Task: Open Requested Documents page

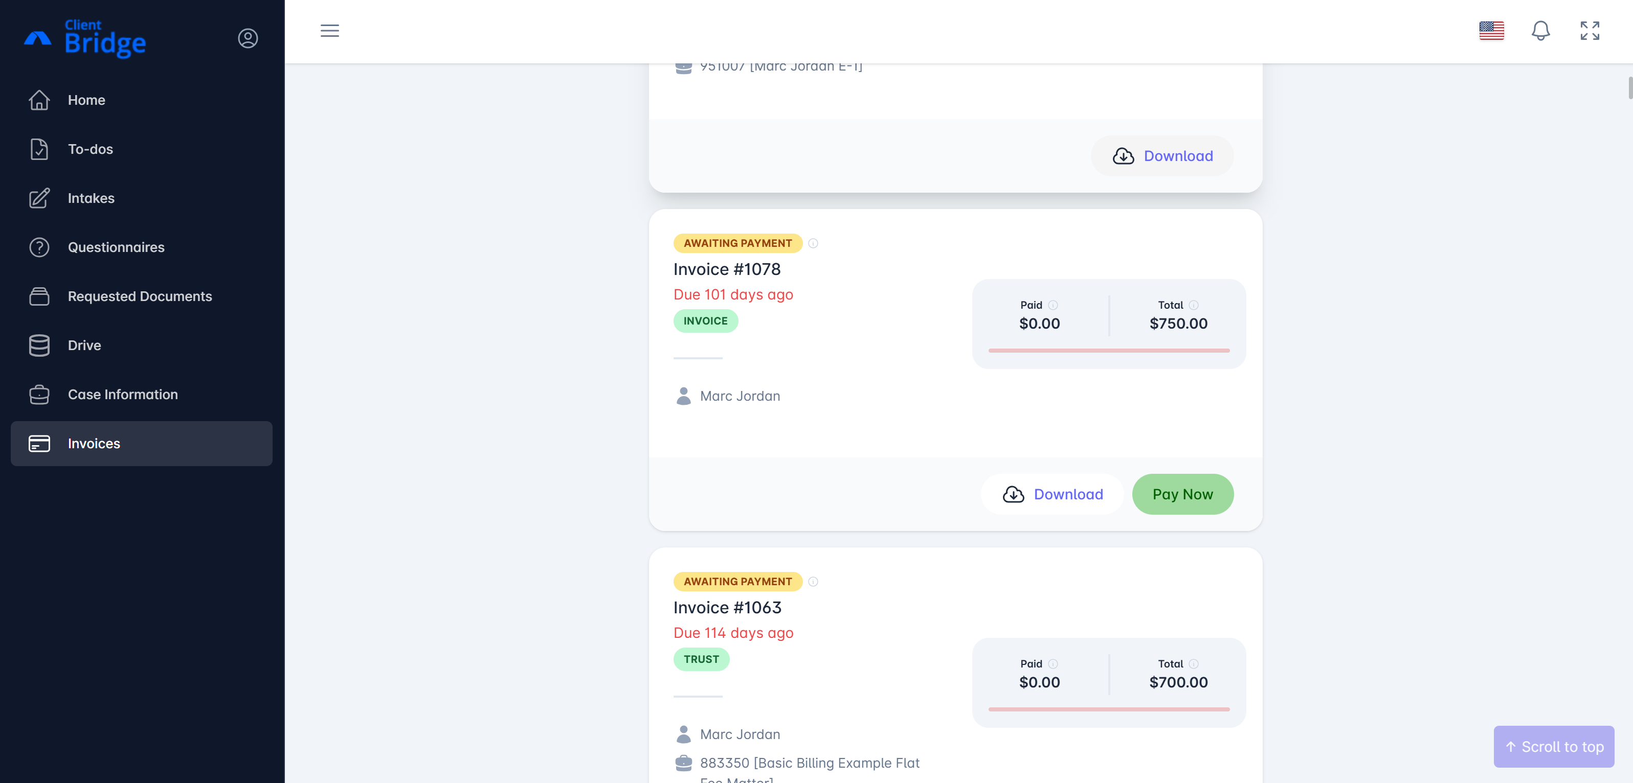Action: pyautogui.click(x=140, y=296)
